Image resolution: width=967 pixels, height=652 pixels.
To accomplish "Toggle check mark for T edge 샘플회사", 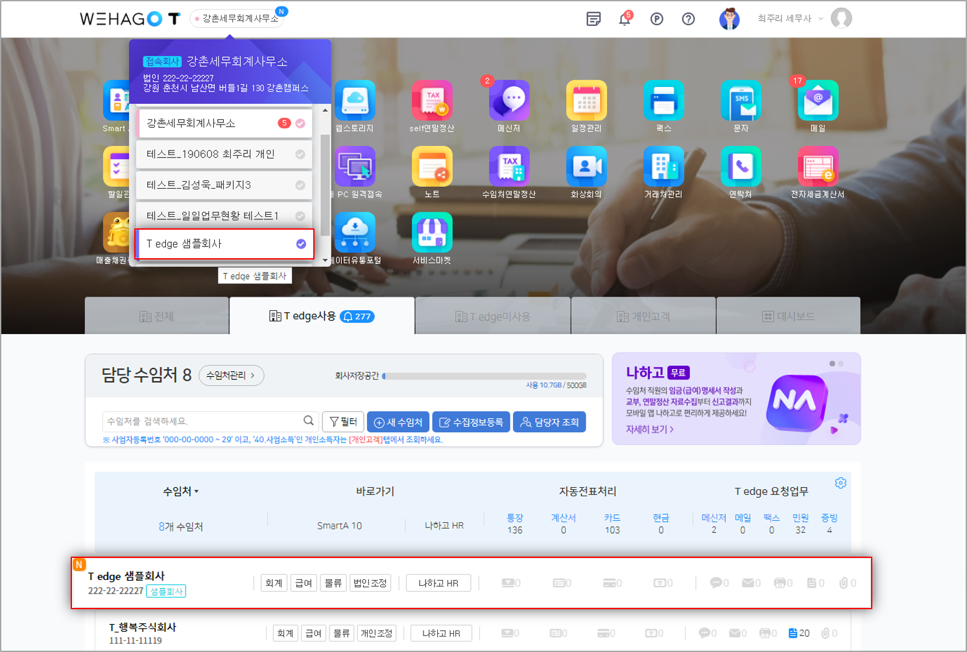I will click(301, 244).
